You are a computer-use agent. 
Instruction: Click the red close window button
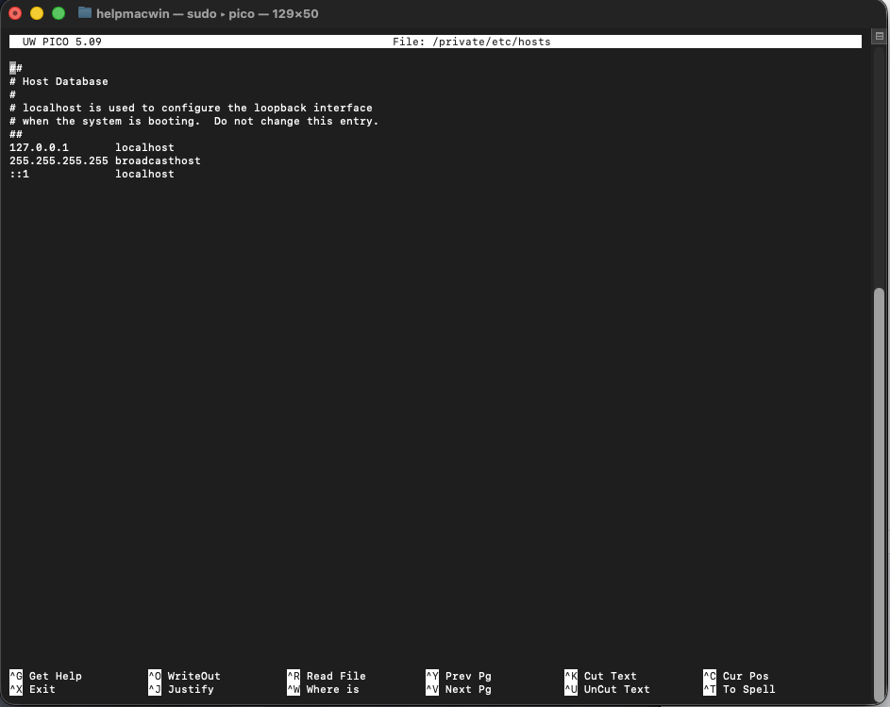15,13
